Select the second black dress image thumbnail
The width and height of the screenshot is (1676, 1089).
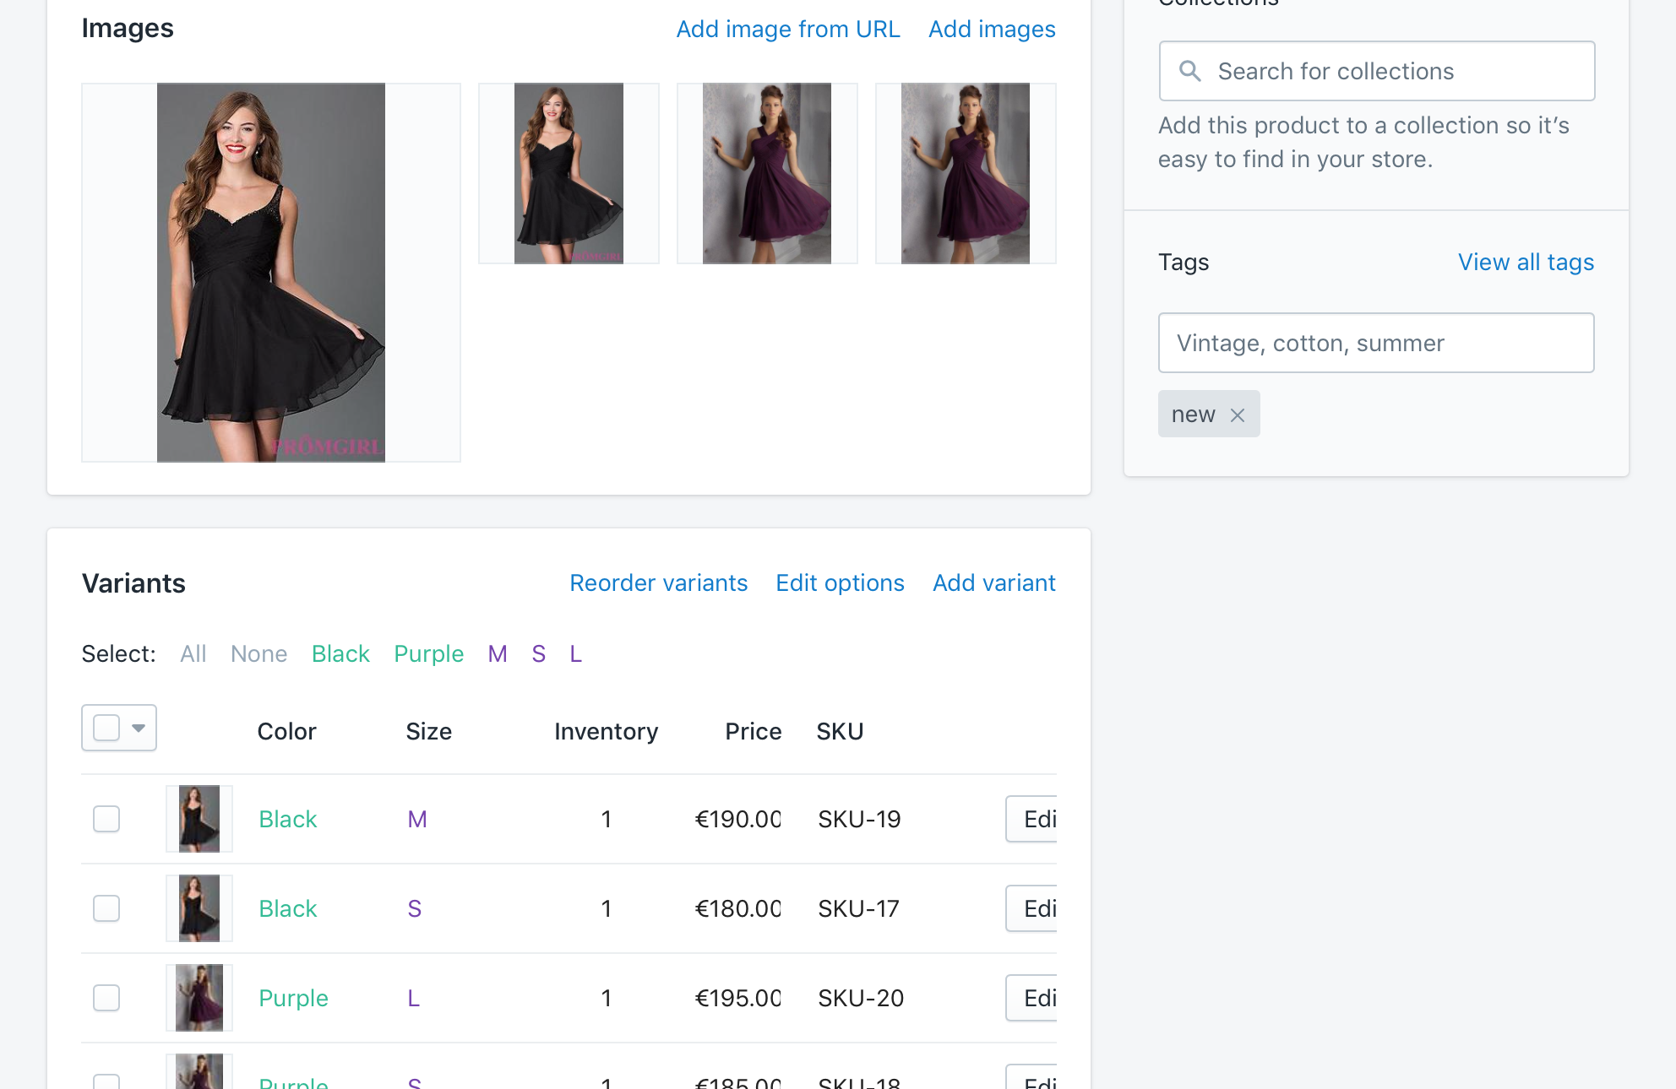[x=569, y=173]
